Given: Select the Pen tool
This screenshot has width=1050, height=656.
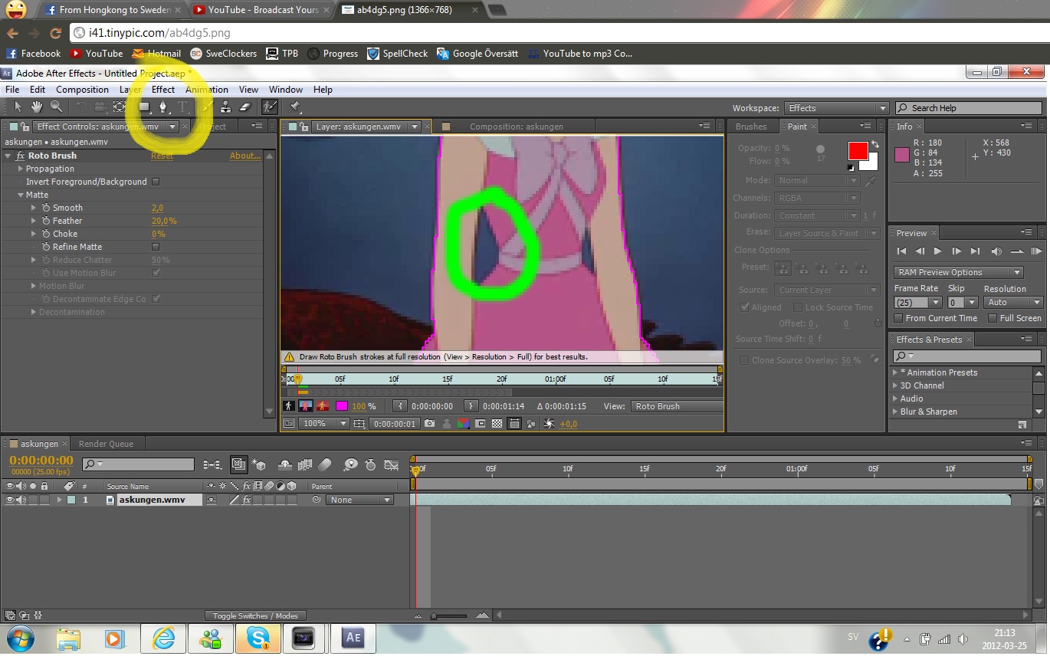Looking at the screenshot, I should (x=163, y=107).
